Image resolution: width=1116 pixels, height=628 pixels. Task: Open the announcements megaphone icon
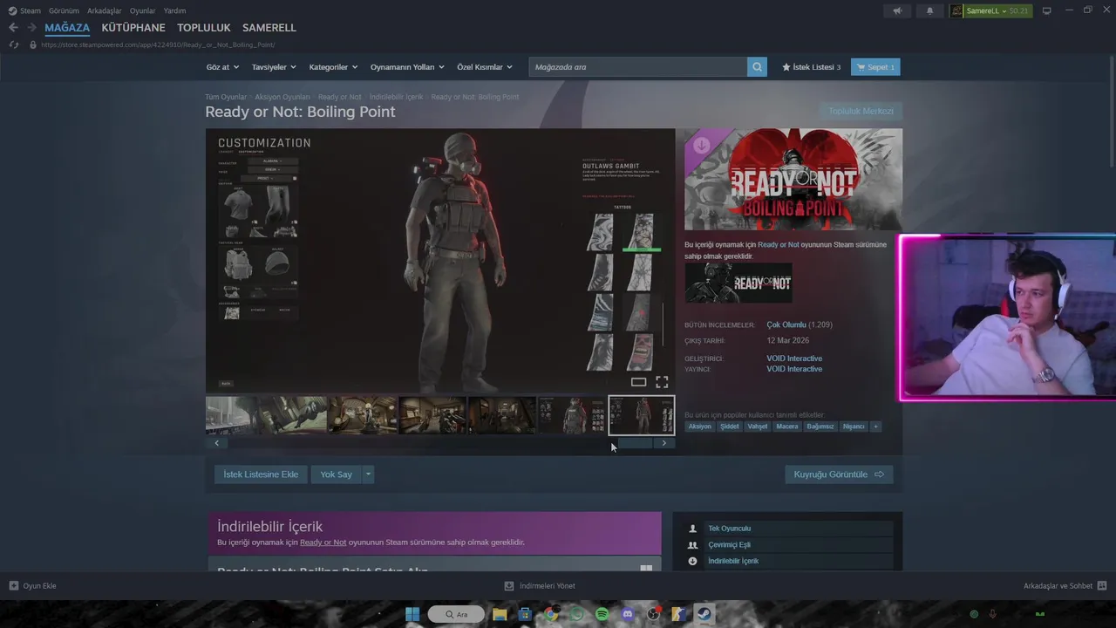pyautogui.click(x=897, y=10)
